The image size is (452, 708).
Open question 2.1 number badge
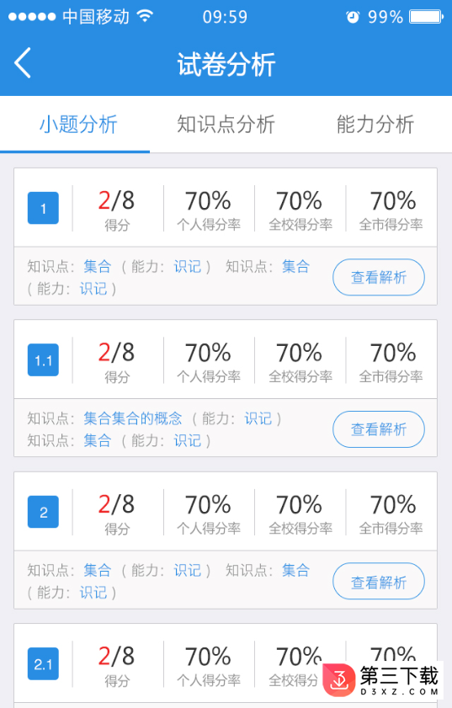click(x=44, y=663)
